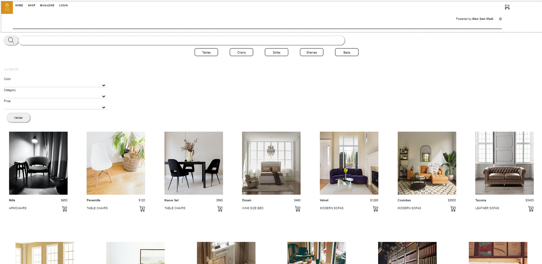Click the KING SIZE BED label

(253, 208)
